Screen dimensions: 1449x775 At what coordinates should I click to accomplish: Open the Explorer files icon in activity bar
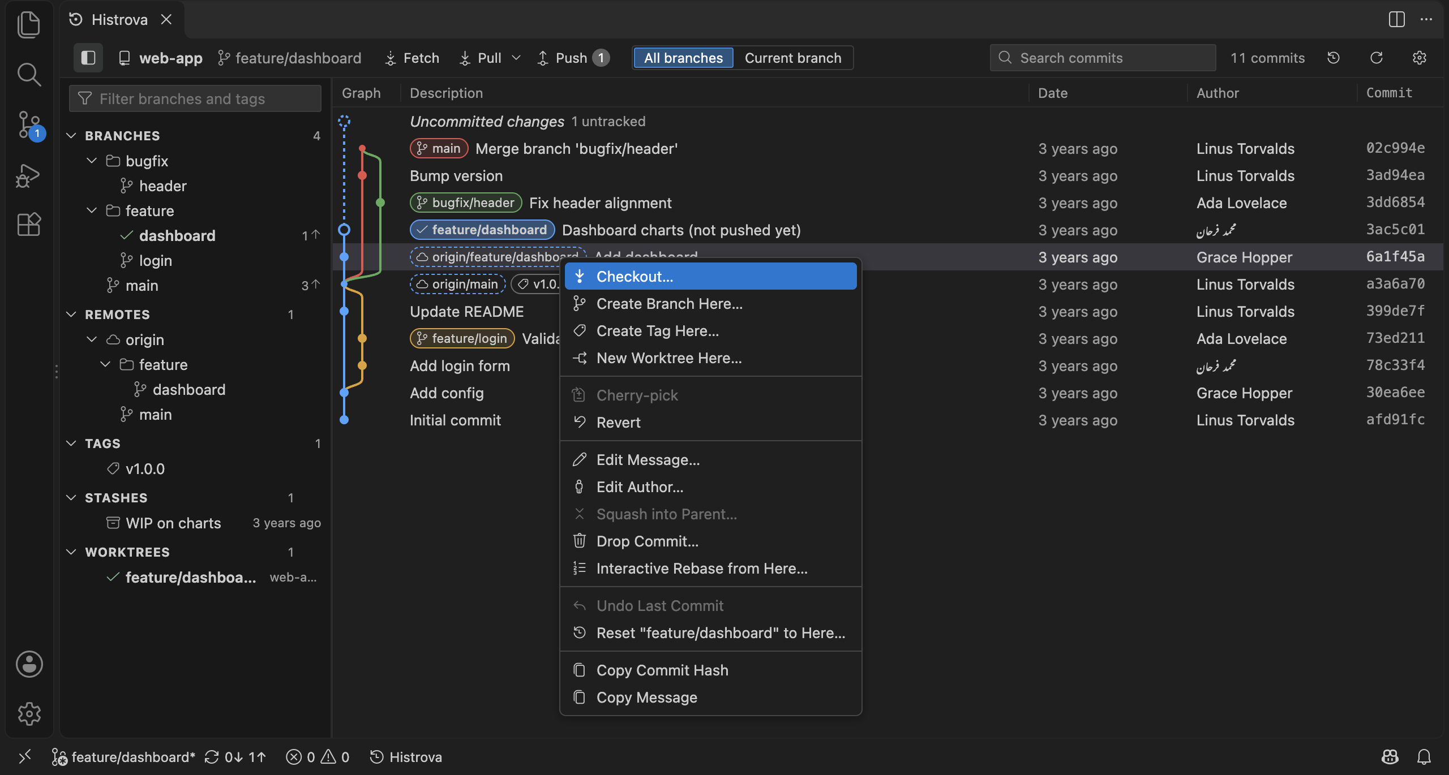coord(29,25)
